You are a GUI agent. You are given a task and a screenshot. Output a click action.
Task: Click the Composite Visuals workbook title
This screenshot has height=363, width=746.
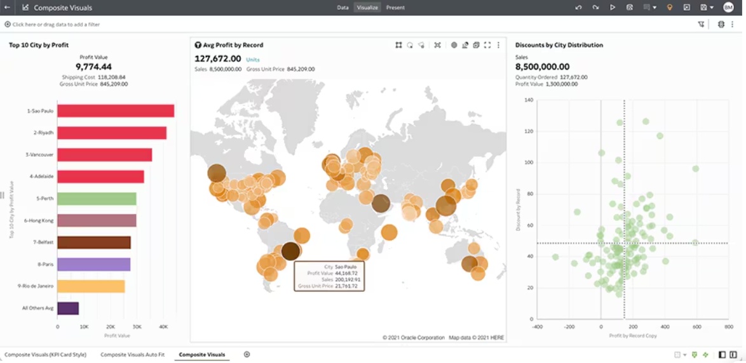(x=64, y=8)
